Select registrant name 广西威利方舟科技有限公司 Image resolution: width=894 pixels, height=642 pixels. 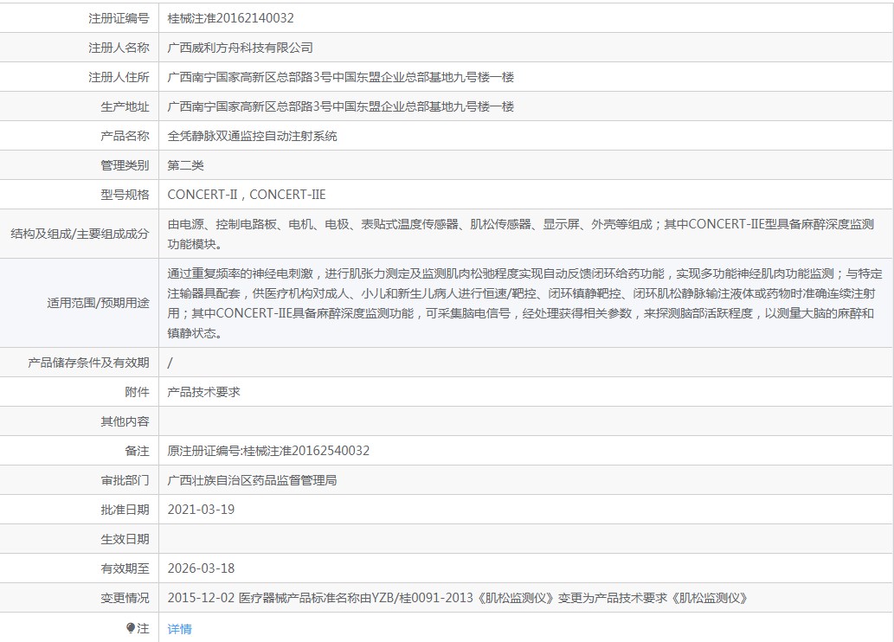pos(240,48)
